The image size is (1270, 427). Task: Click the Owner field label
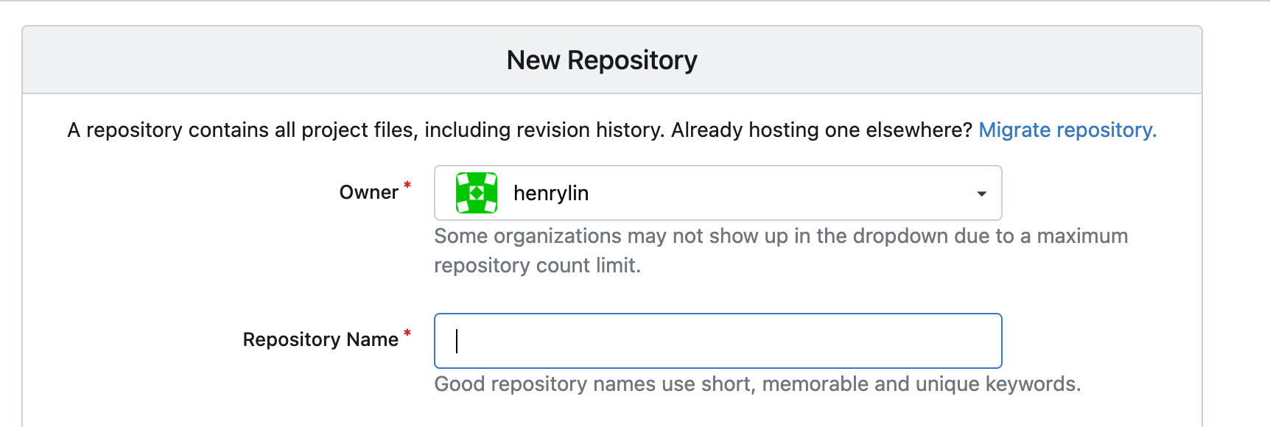(x=368, y=193)
